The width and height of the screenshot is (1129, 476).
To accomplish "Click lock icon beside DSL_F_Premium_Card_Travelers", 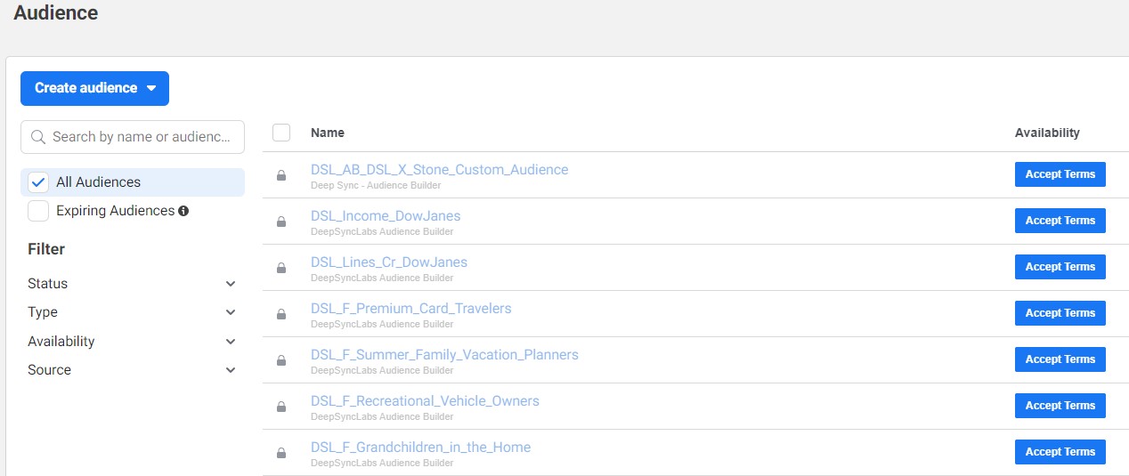I will point(281,314).
